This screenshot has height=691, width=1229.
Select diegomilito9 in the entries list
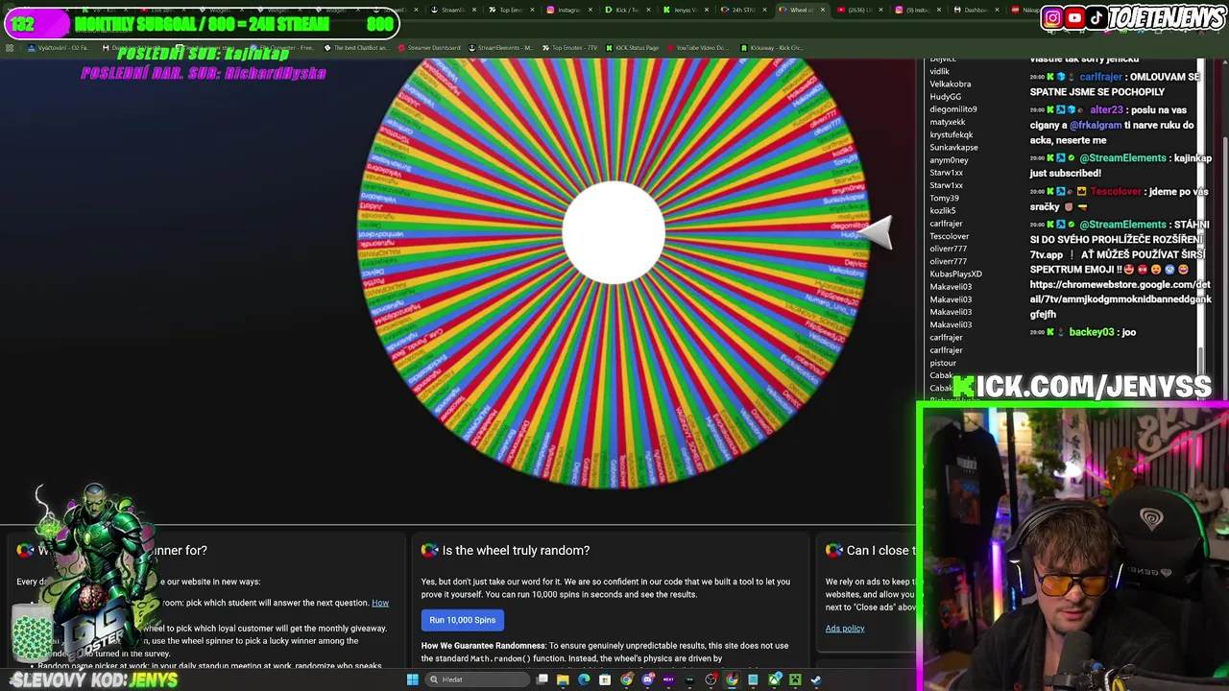pos(952,109)
